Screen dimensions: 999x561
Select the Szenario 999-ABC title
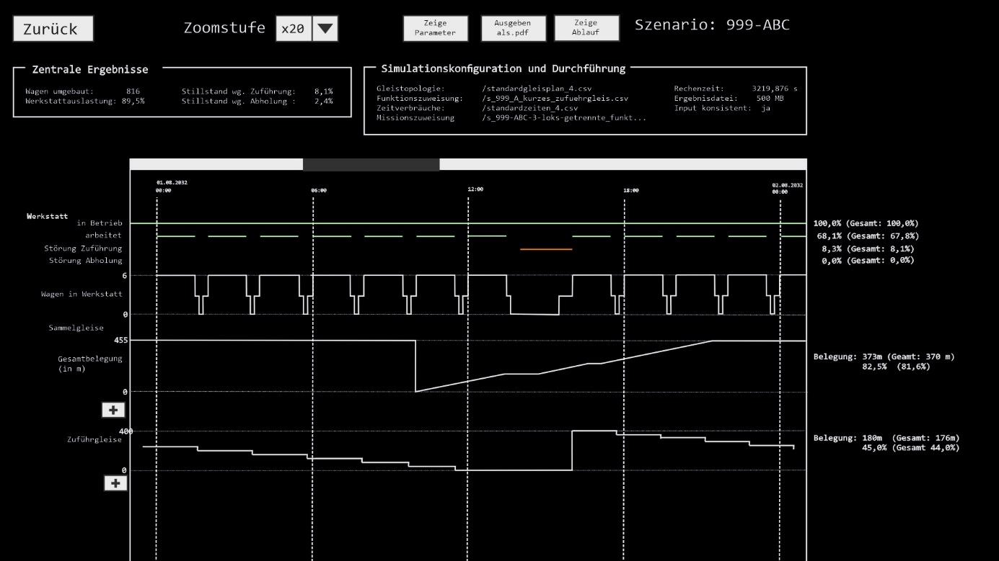(x=712, y=24)
